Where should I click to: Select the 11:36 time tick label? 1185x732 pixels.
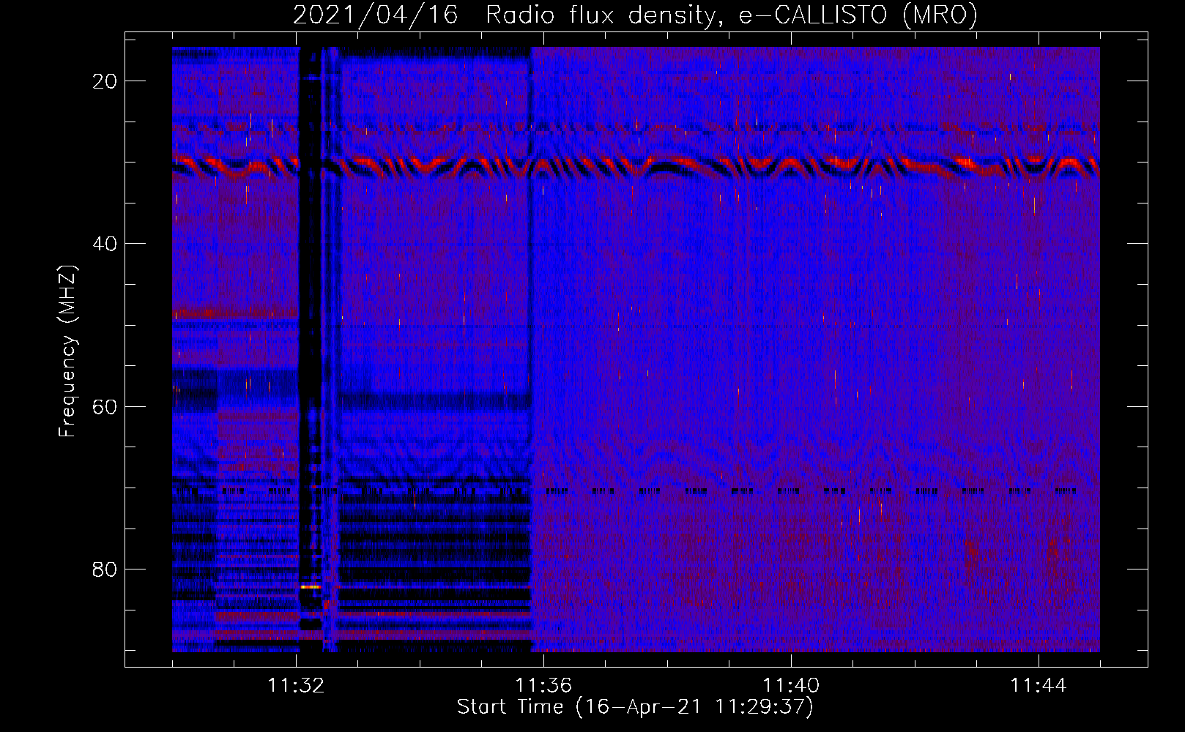[x=543, y=686]
